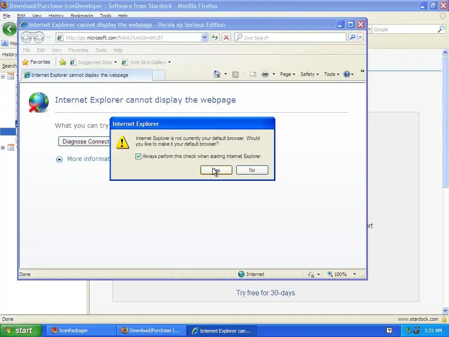449x337 pixels.
Task: Open the IE View menu
Action: [x=57, y=50]
